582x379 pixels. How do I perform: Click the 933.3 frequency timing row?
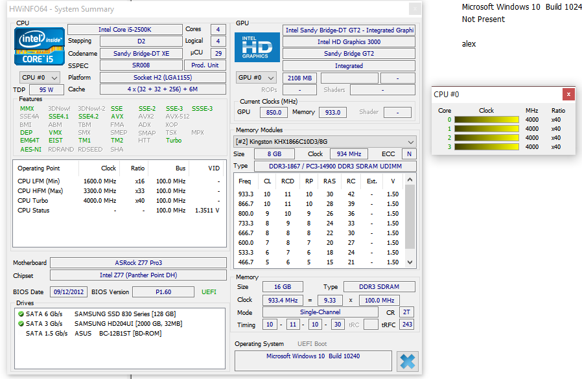320,194
